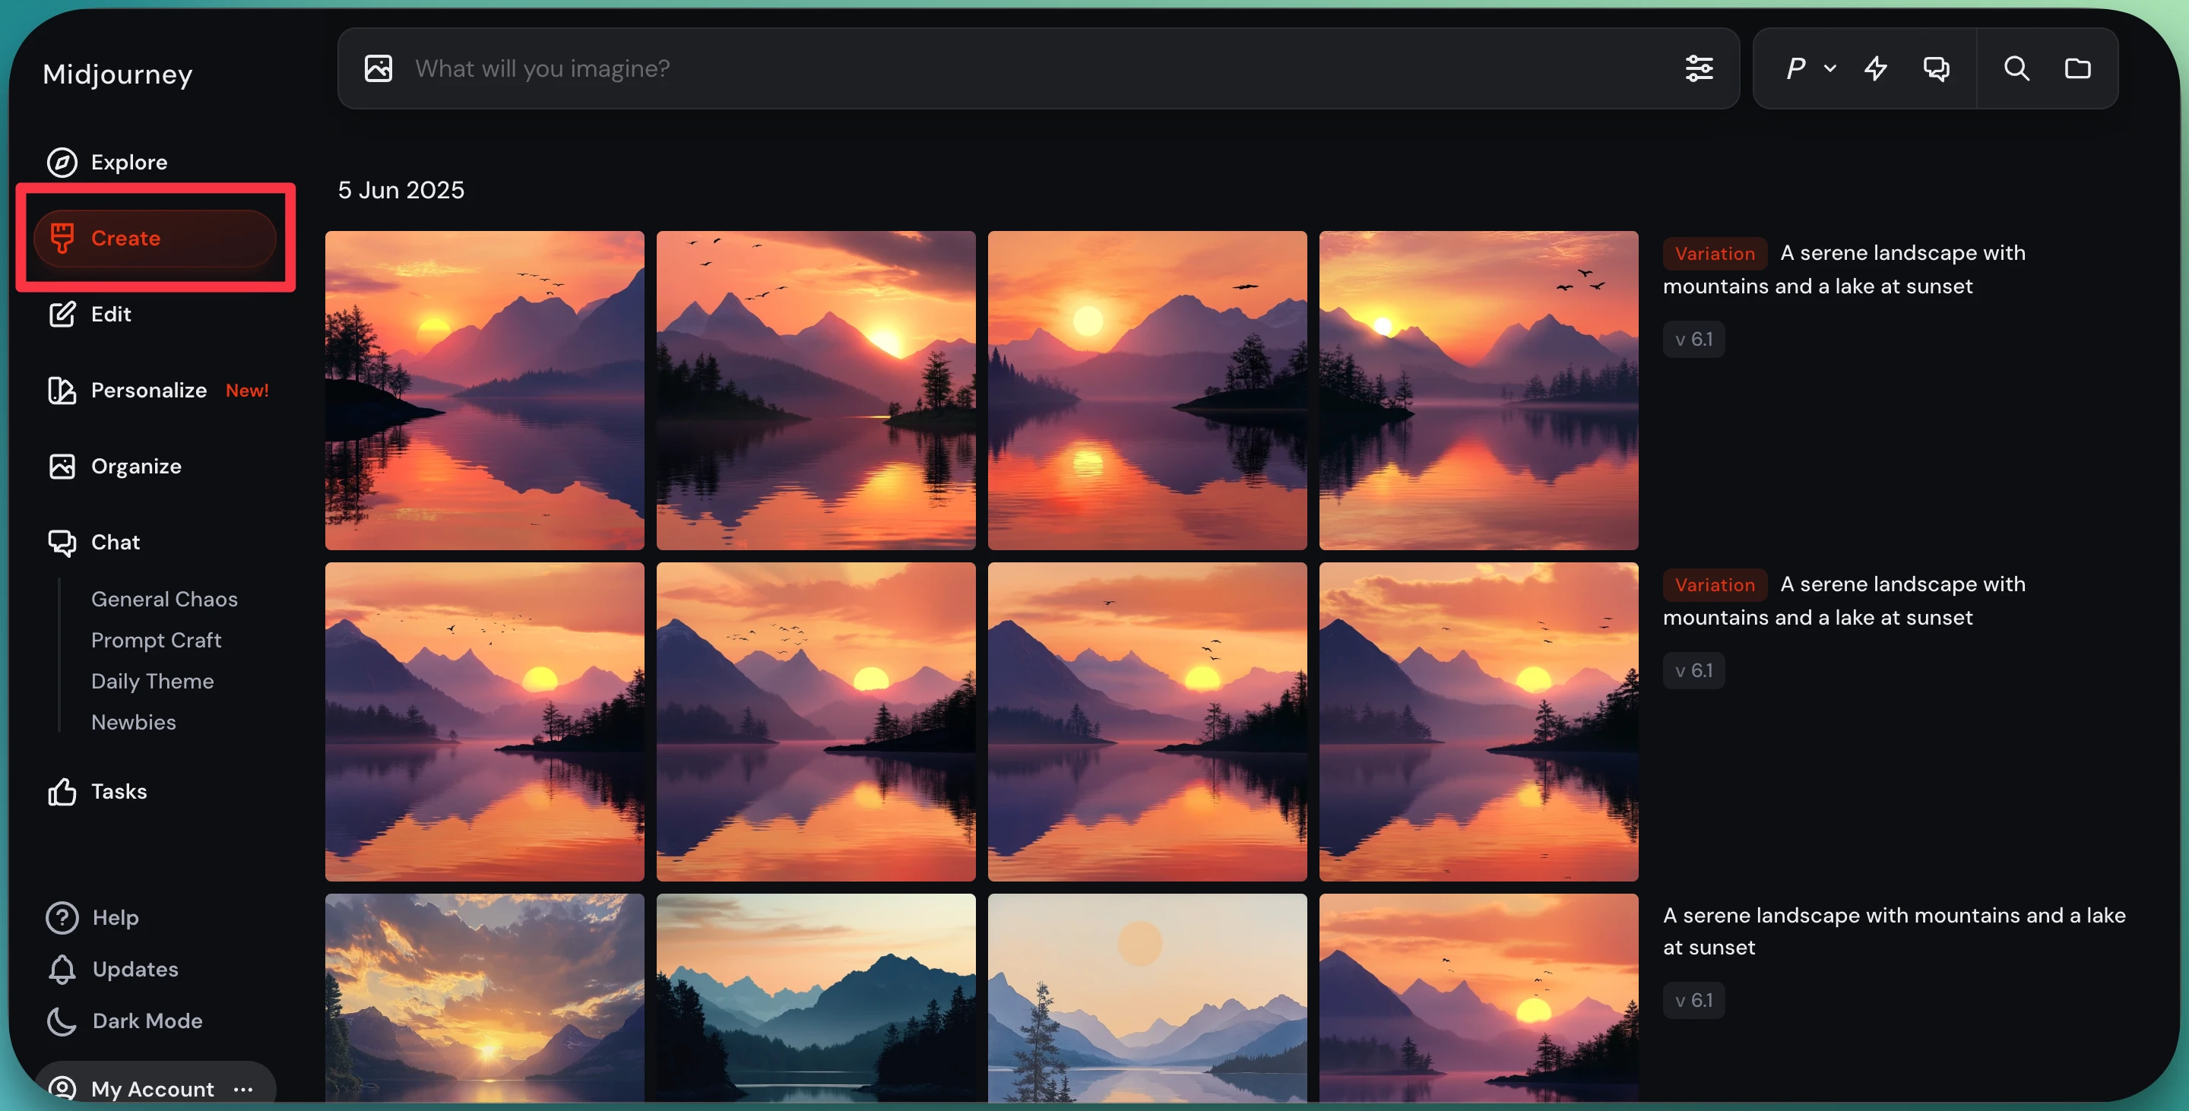Click the folder icon in top toolbar

2078,68
